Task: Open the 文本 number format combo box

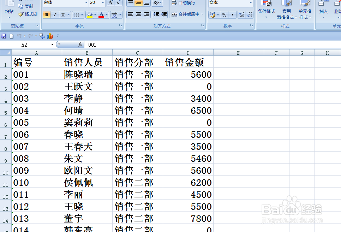Action: (x=230, y=3)
